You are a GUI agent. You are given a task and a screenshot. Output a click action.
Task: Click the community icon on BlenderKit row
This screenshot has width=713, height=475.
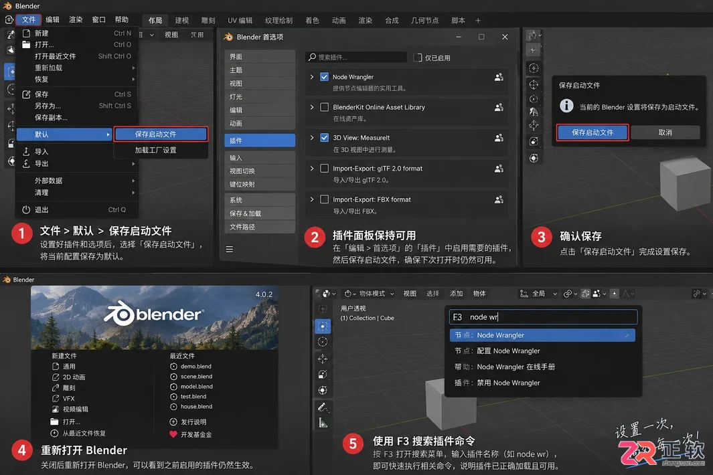click(499, 107)
